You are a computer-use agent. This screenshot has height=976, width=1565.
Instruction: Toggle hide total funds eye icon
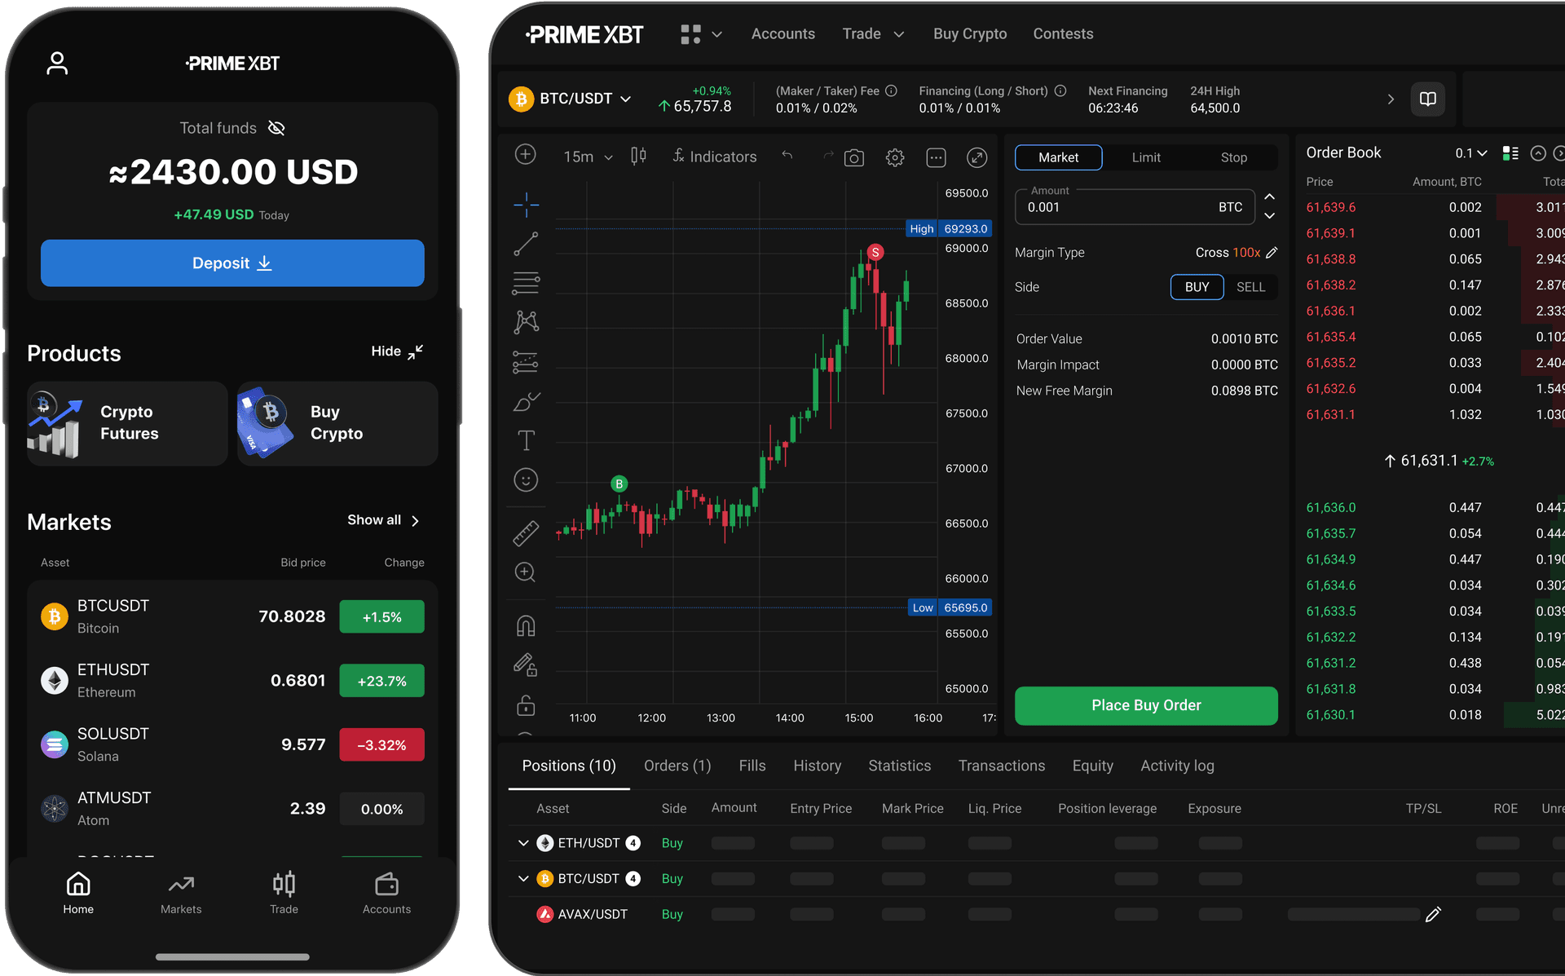[276, 128]
